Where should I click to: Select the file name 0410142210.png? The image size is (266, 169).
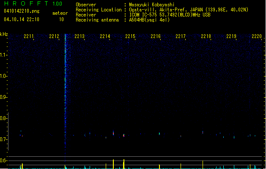click(x=22, y=11)
